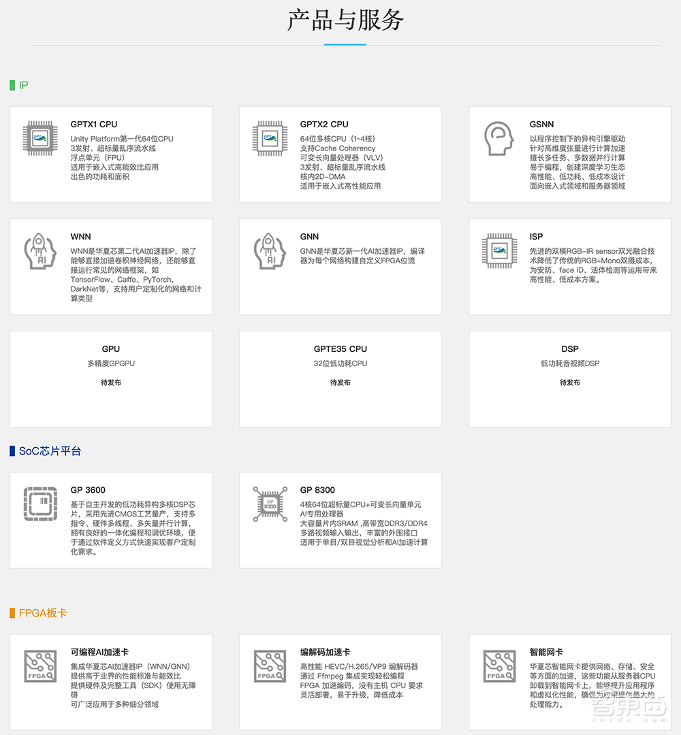681x735 pixels.
Task: Click the SoC芯片平台 section heading
Action: pyautogui.click(x=45, y=451)
